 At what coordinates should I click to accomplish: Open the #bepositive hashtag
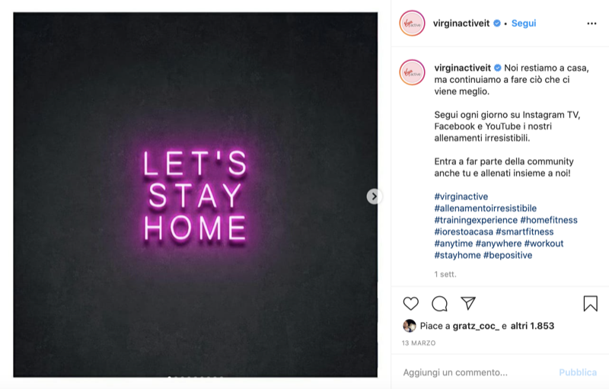pyautogui.click(x=508, y=255)
